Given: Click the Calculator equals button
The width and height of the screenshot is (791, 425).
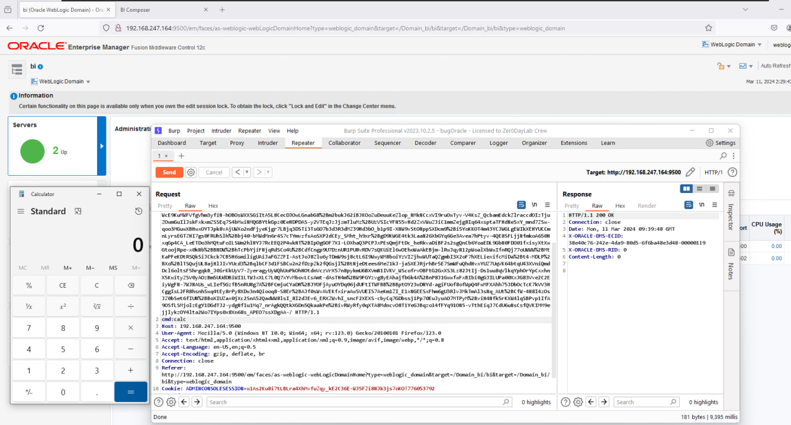Looking at the screenshot, I should point(130,392).
